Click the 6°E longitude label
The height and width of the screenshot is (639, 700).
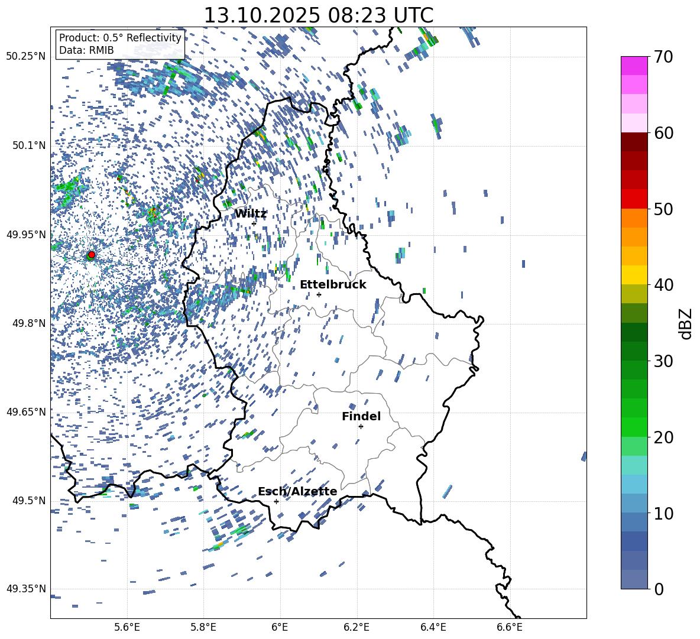[280, 627]
